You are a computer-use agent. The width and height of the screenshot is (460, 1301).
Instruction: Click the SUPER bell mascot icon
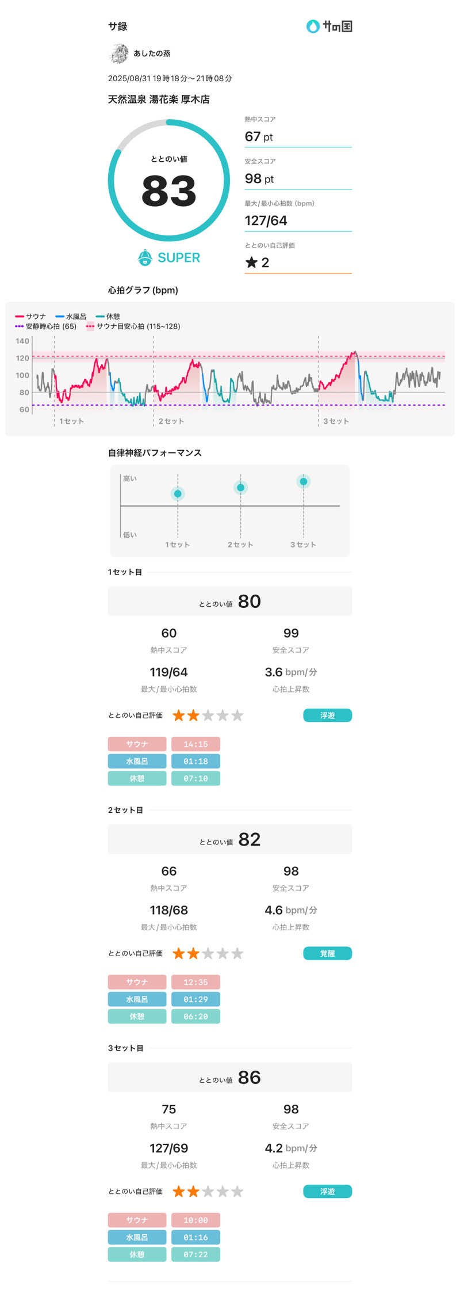coord(145,257)
